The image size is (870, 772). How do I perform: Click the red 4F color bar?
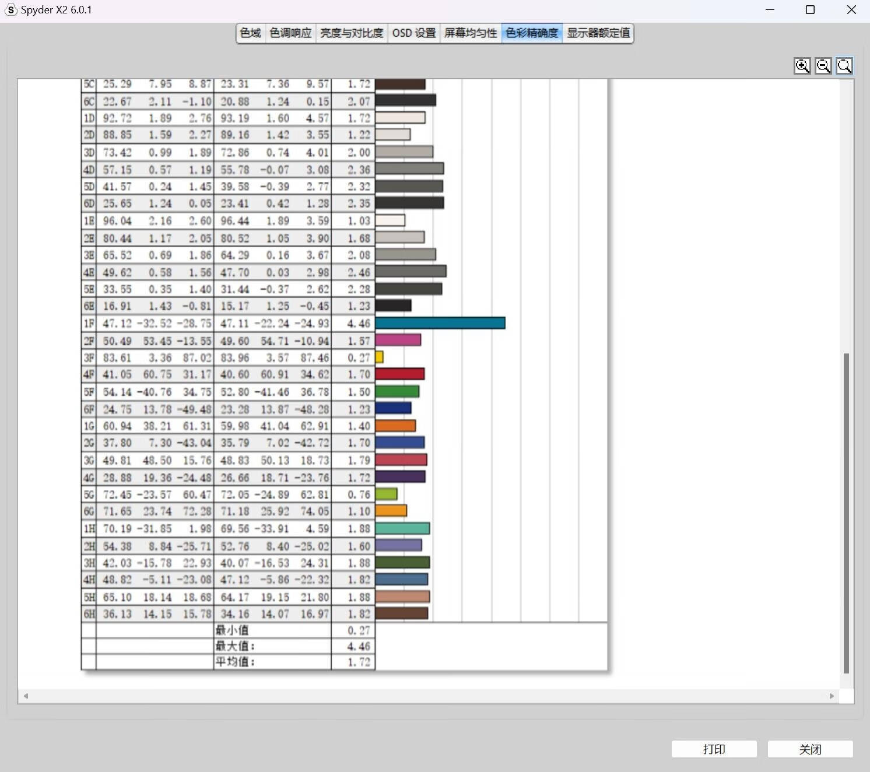coord(400,374)
